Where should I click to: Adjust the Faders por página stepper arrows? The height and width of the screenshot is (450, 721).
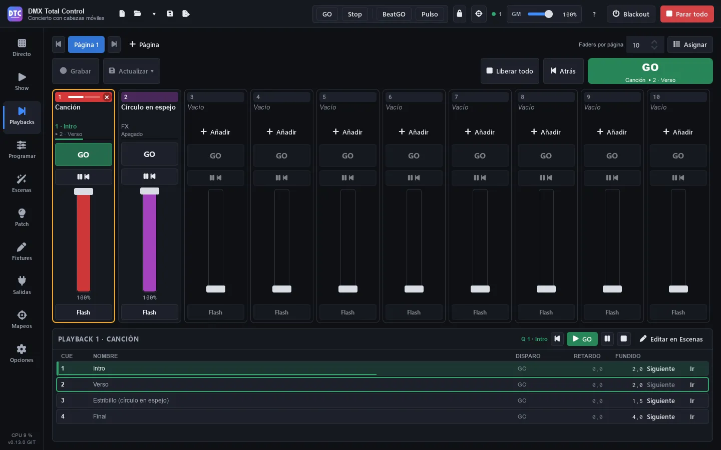(x=654, y=45)
